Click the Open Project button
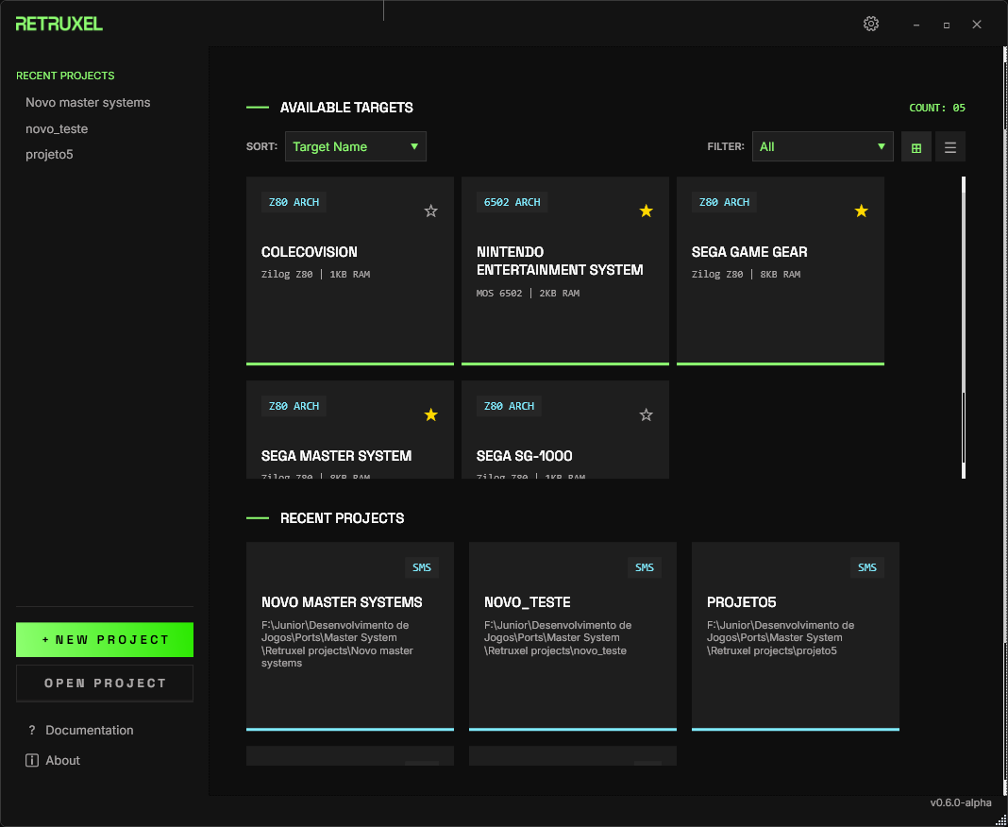 [105, 684]
